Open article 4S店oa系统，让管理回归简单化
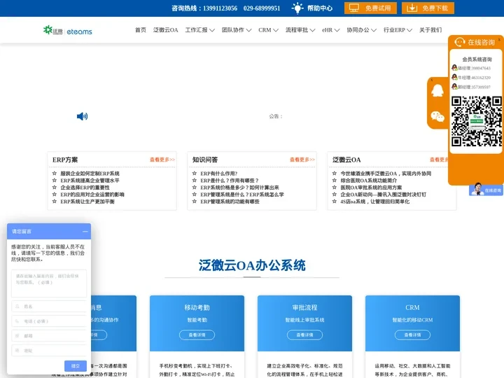 375,202
